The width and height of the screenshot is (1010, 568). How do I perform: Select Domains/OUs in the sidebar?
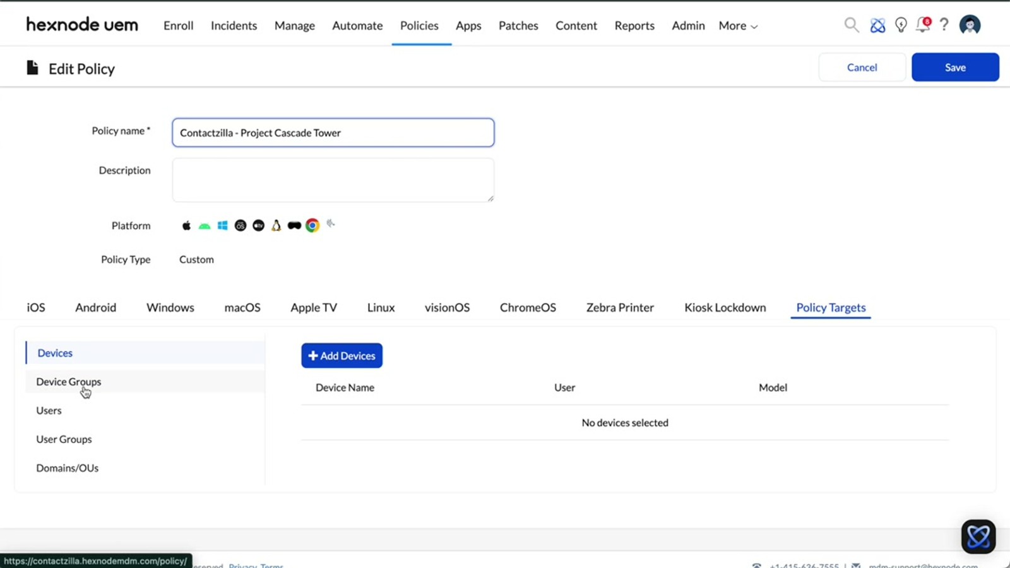pyautogui.click(x=145, y=468)
